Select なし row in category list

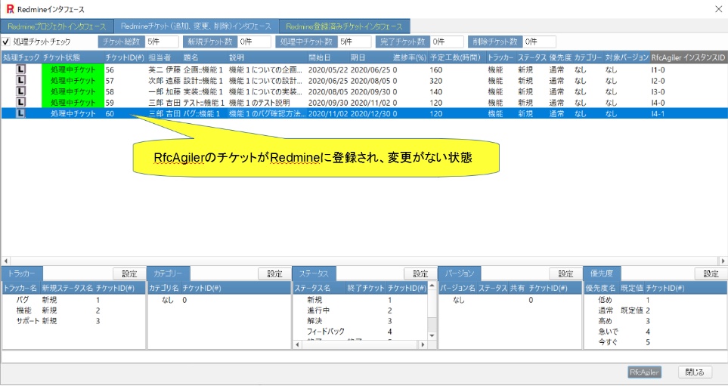[219, 300]
